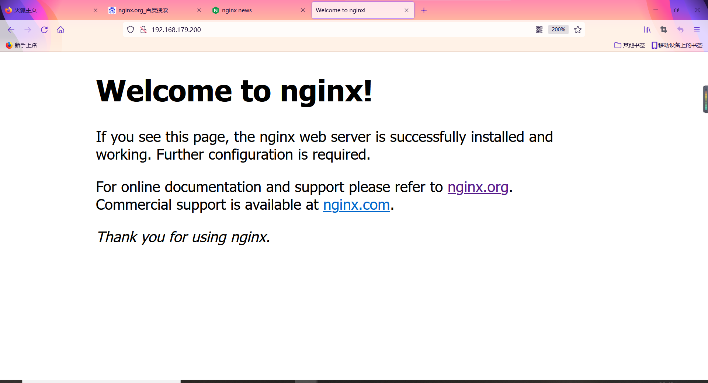Click the side widget at right edge
Image resolution: width=708 pixels, height=383 pixels.
click(x=705, y=99)
